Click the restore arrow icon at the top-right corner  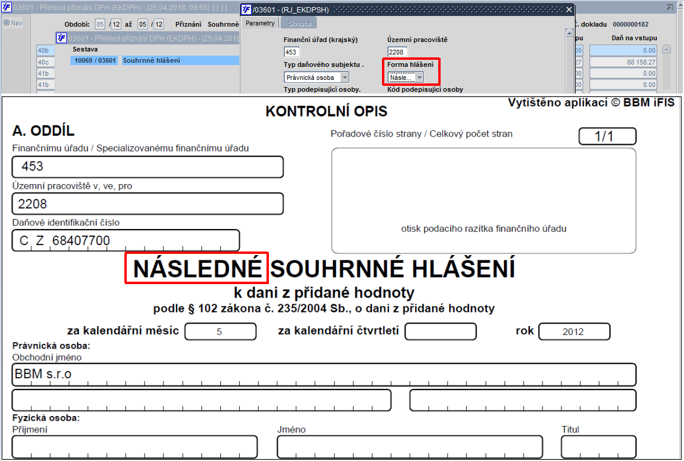(669, 8)
